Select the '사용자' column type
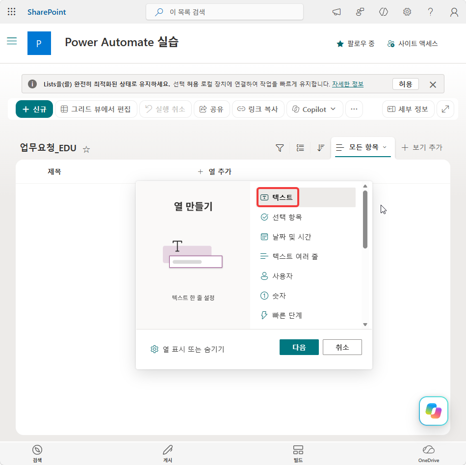466x465 pixels. tap(306, 276)
